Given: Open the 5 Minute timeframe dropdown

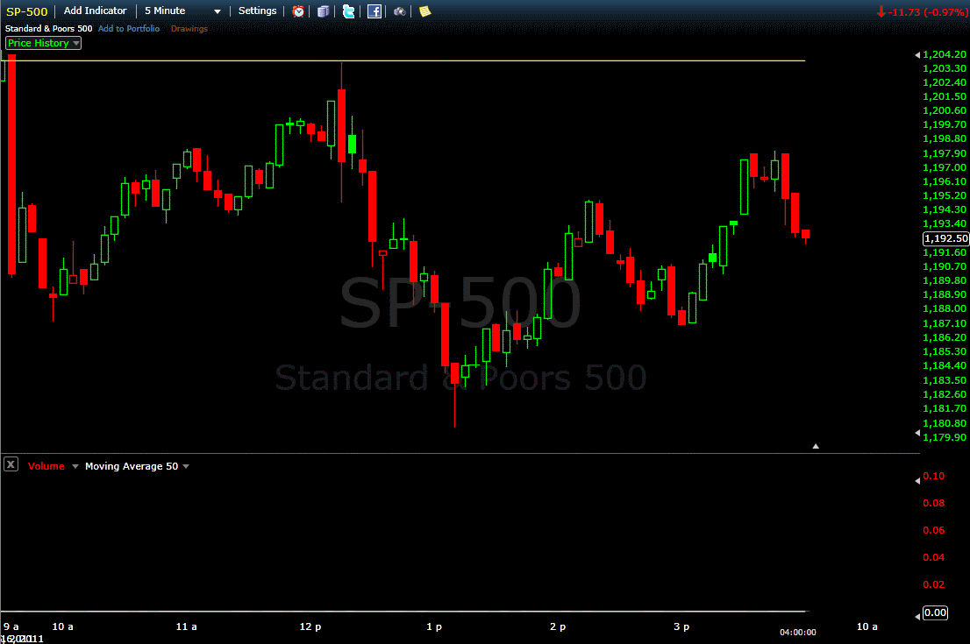Looking at the screenshot, I should click(182, 11).
